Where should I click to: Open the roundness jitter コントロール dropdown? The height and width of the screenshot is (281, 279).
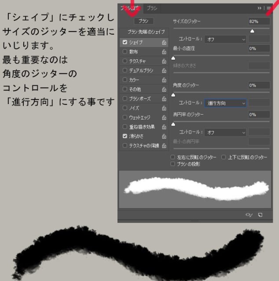225,133
